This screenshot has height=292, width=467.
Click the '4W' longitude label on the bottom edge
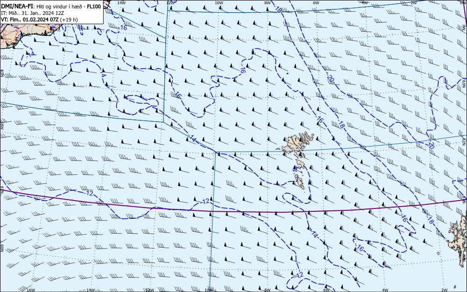[385, 290]
